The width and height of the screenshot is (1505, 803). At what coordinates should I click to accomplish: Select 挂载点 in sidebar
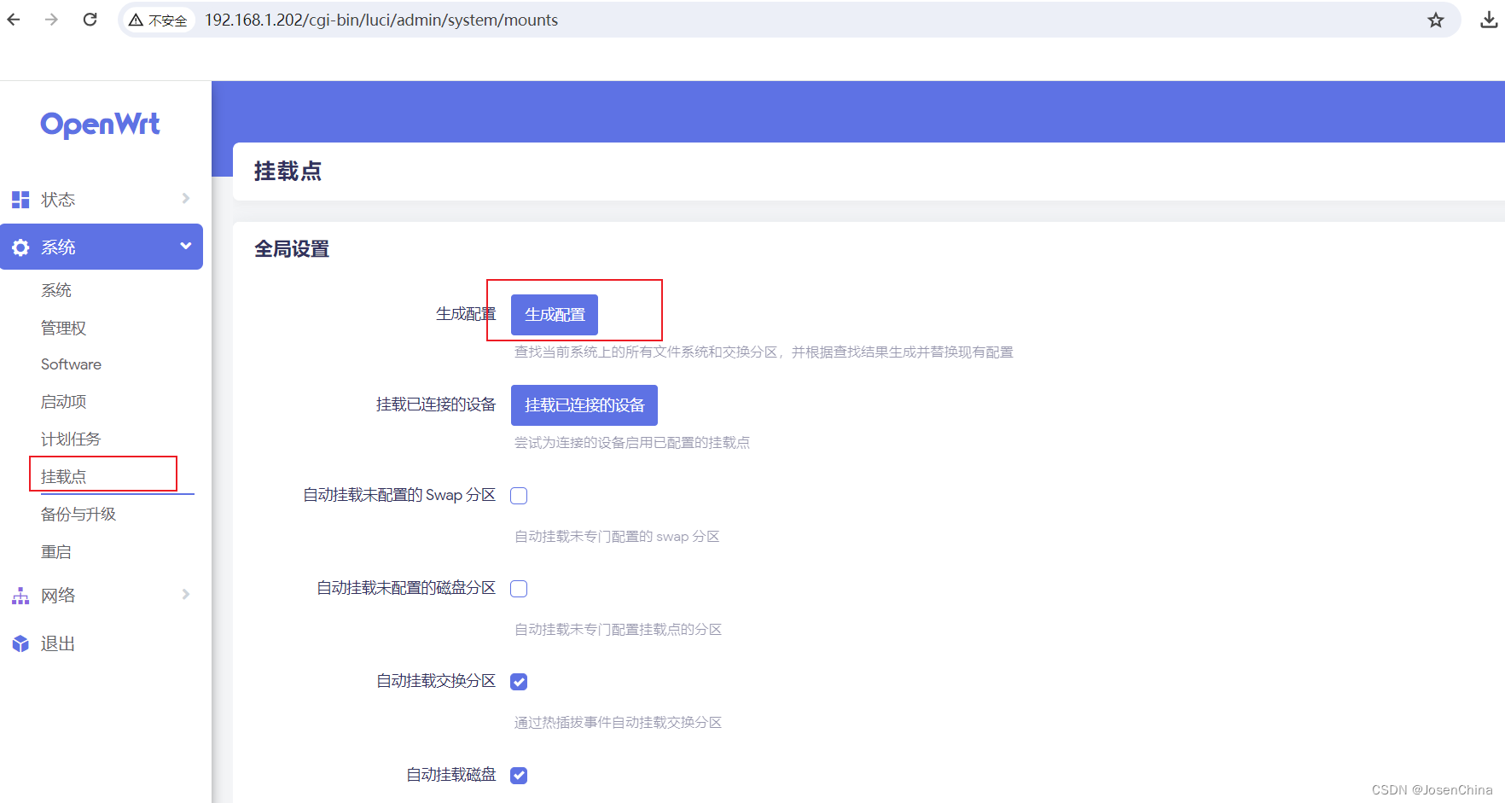[x=64, y=477]
